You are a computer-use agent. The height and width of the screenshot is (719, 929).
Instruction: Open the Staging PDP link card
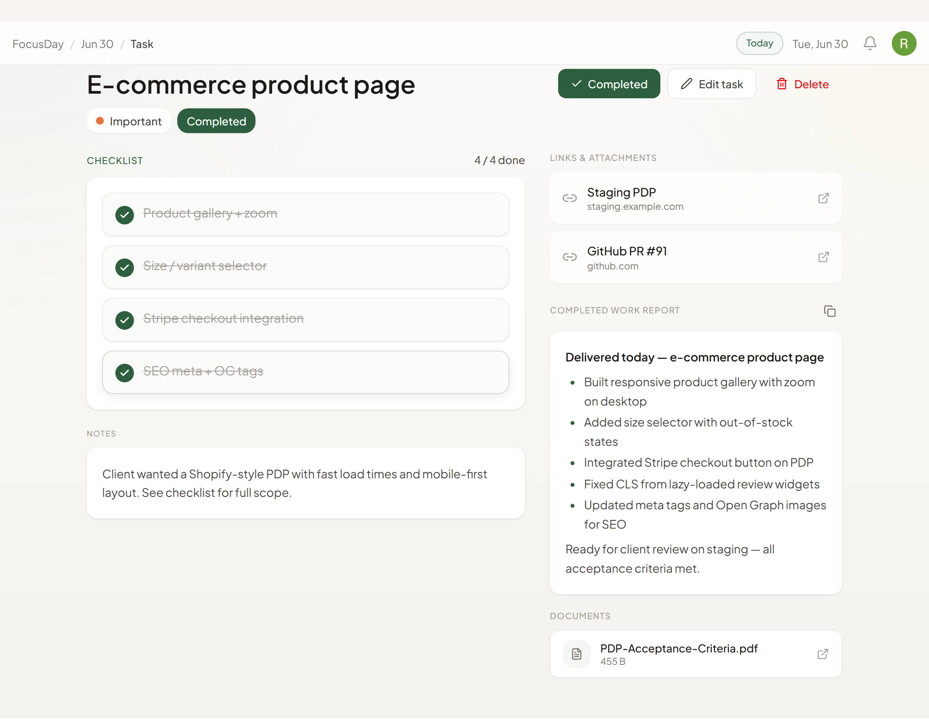tap(696, 198)
